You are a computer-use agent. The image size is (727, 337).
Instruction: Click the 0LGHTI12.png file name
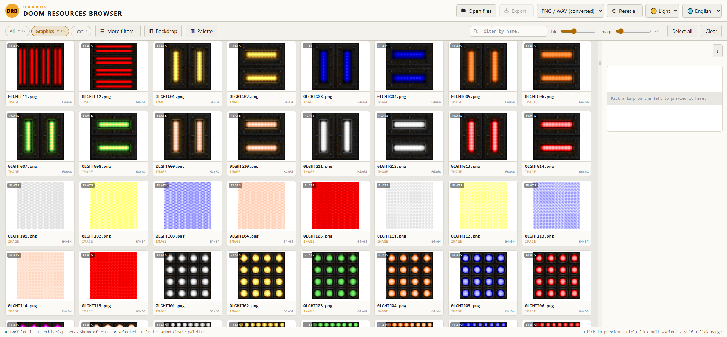click(x=465, y=236)
